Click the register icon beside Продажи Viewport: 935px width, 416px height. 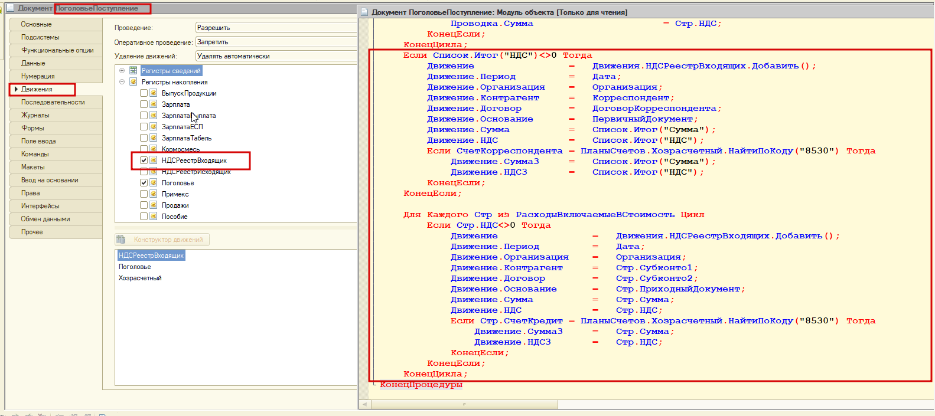pyautogui.click(x=154, y=205)
